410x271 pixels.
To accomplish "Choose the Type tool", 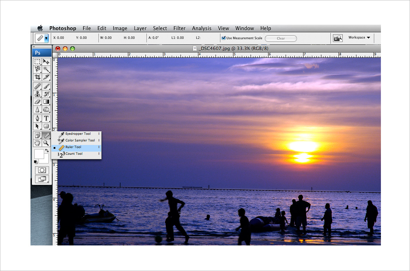I will tap(46, 118).
